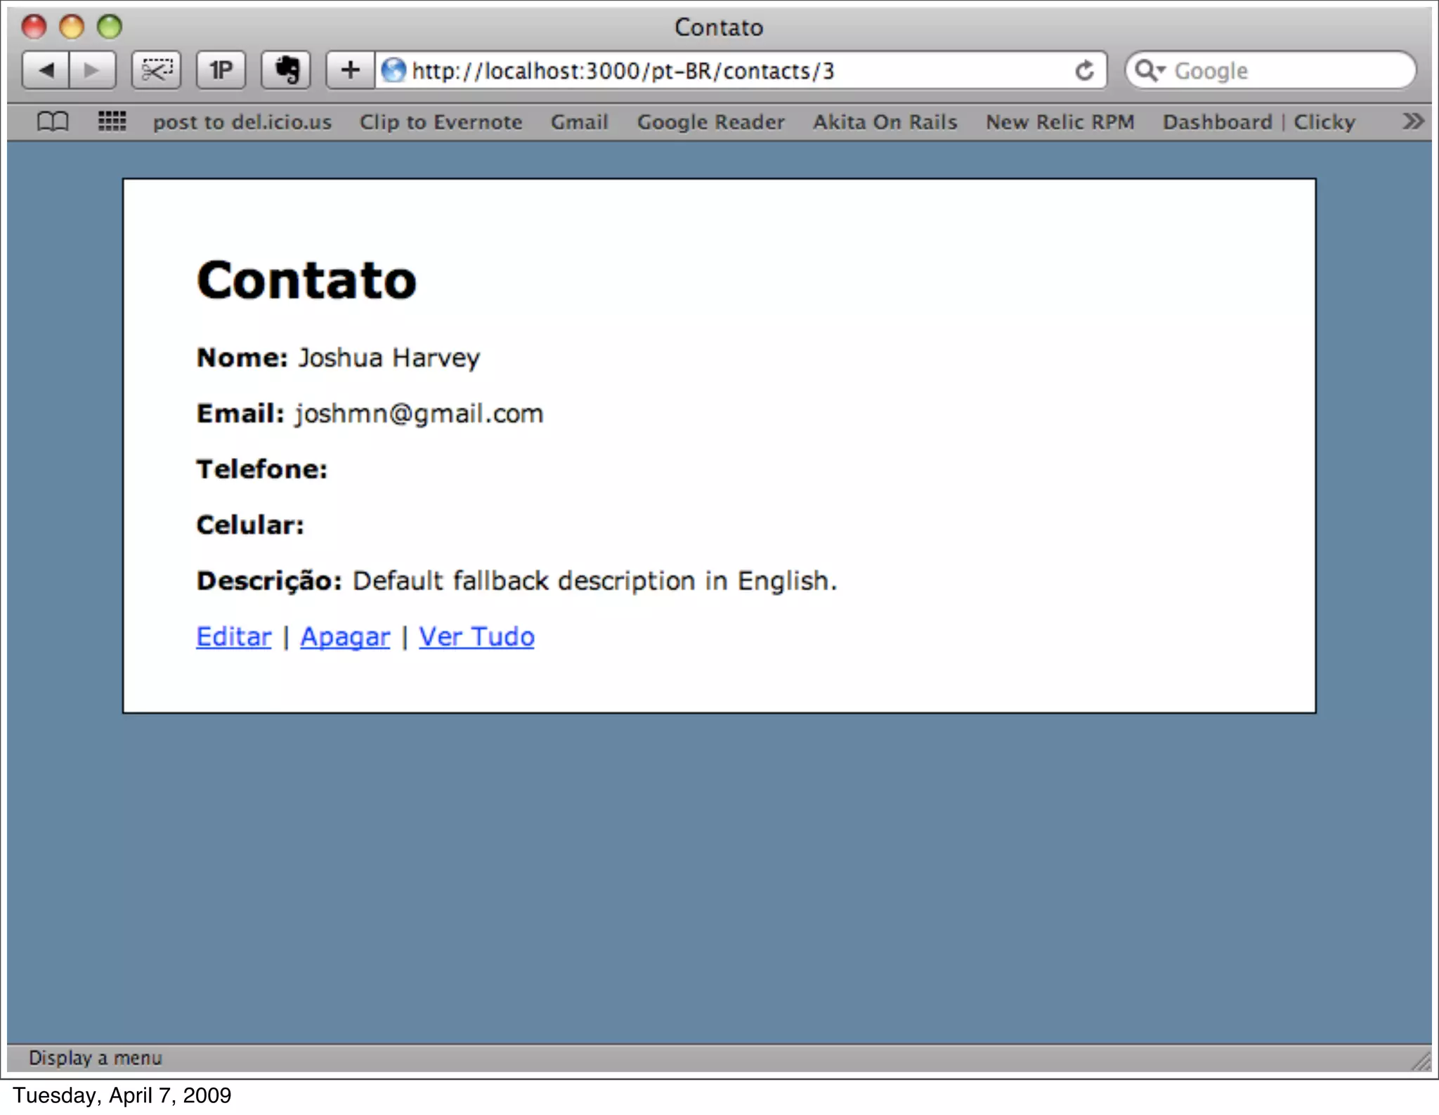Click the browser forward arrow button
1439x1115 pixels.
92,70
